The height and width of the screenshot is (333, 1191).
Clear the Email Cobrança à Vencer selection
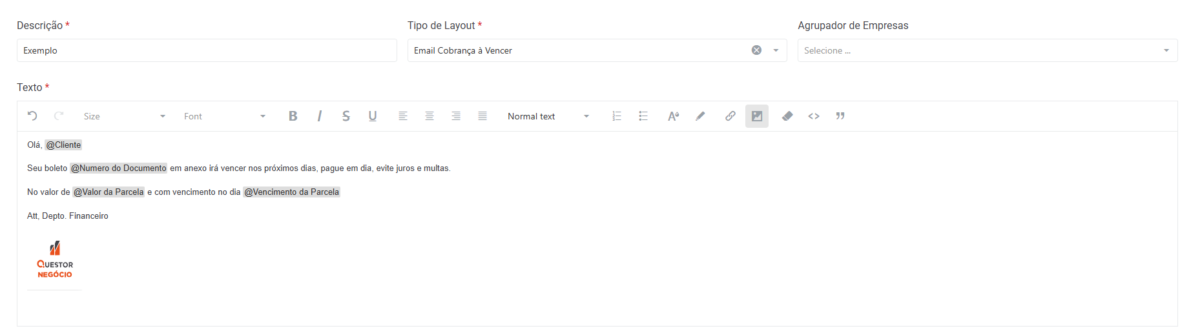[756, 50]
